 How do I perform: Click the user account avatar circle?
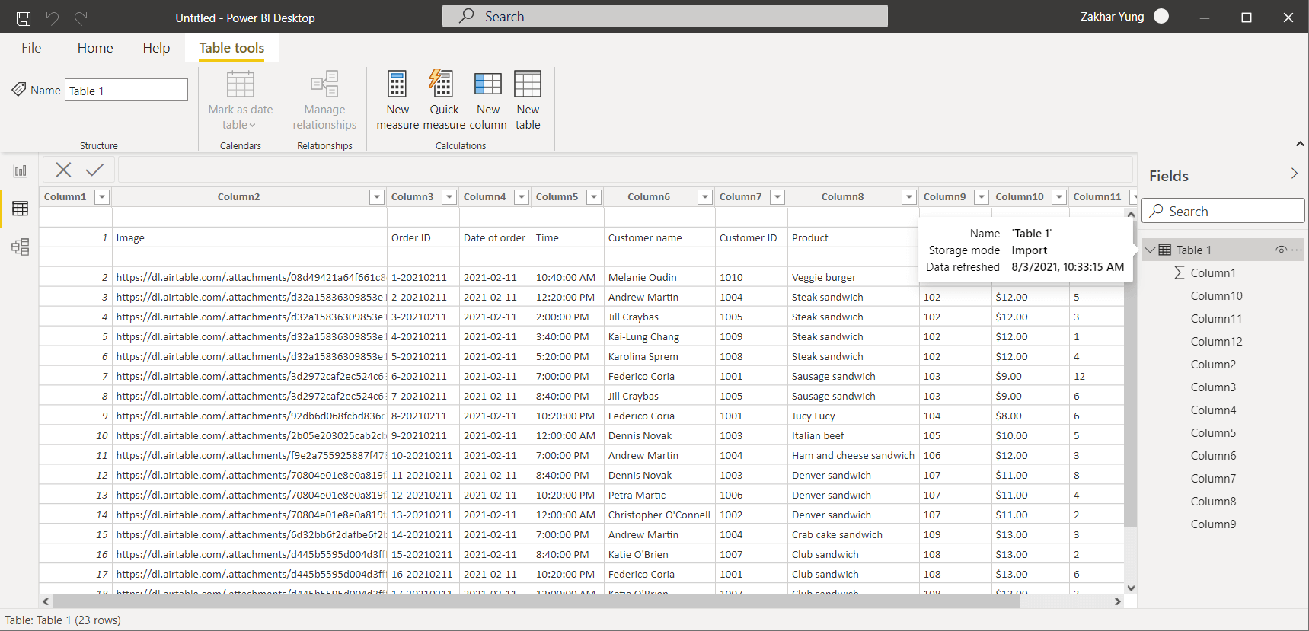[1161, 16]
